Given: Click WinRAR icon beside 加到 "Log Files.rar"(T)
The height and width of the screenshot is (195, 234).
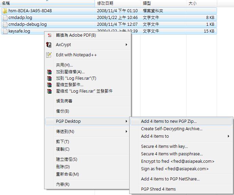Looking at the screenshot, I should (x=50, y=78).
